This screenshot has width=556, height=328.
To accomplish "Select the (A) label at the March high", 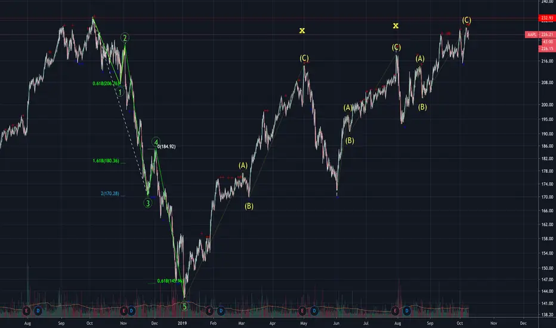I will (243, 166).
